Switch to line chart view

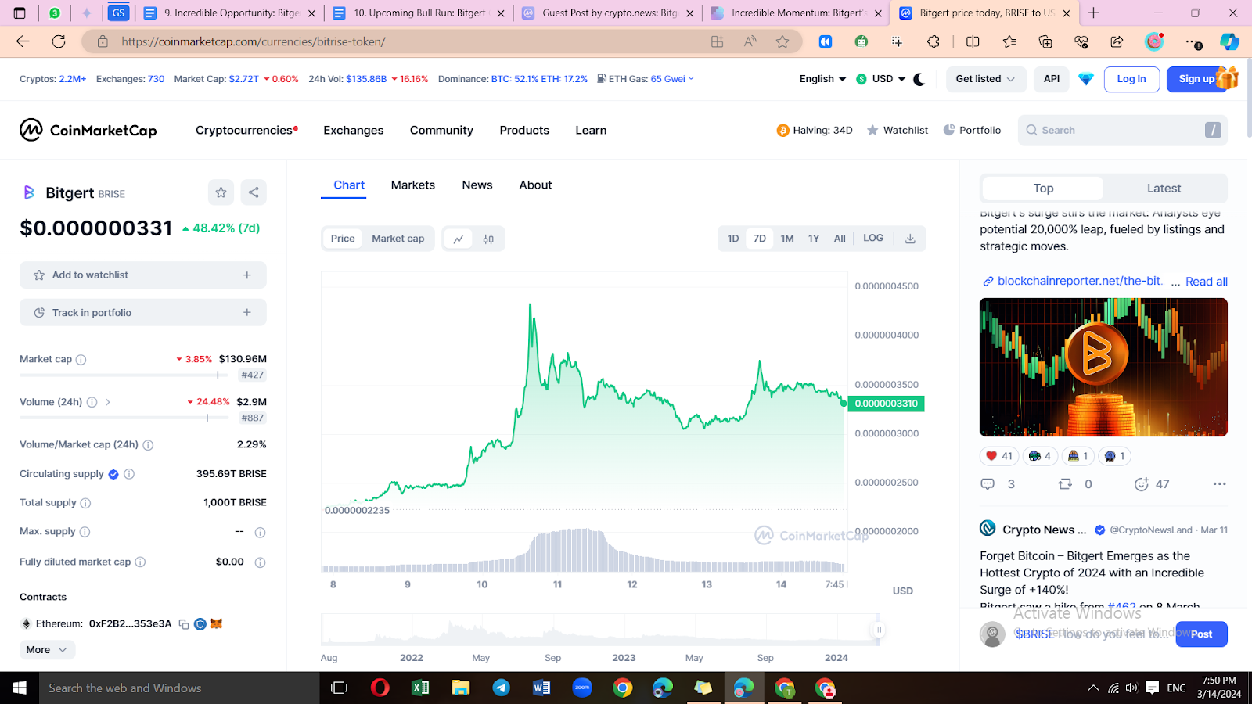tap(459, 239)
